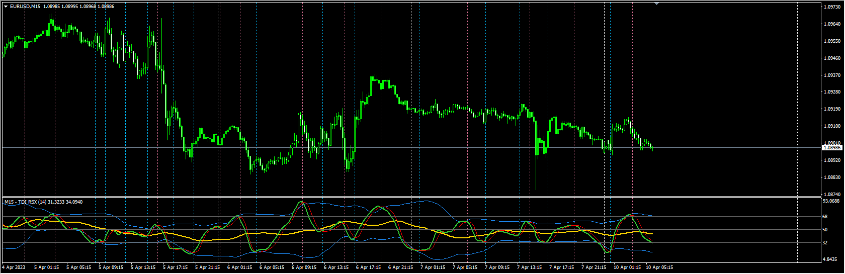Image resolution: width=845 pixels, height=274 pixels.
Task: Click time label 5 Apr 05:15
Action: pyautogui.click(x=79, y=267)
